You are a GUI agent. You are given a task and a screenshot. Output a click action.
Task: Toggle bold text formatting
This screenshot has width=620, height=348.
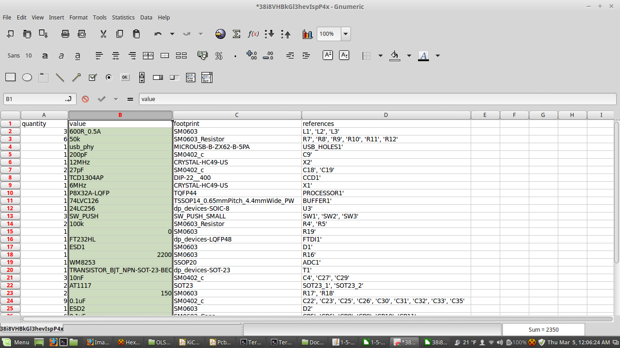(45, 56)
